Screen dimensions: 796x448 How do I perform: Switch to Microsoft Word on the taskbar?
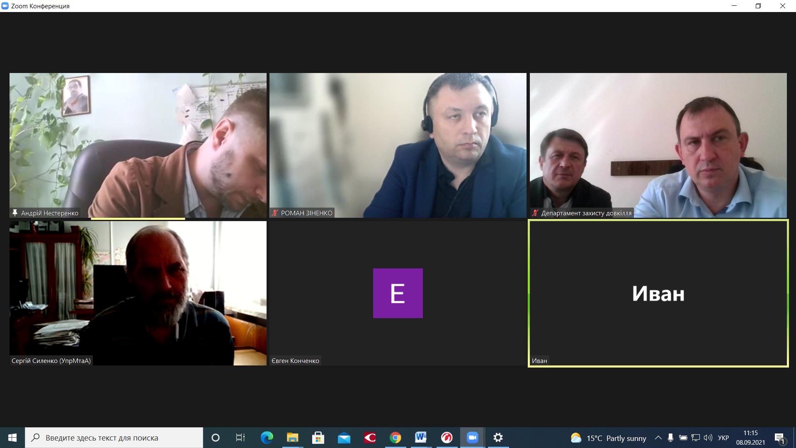pos(421,438)
